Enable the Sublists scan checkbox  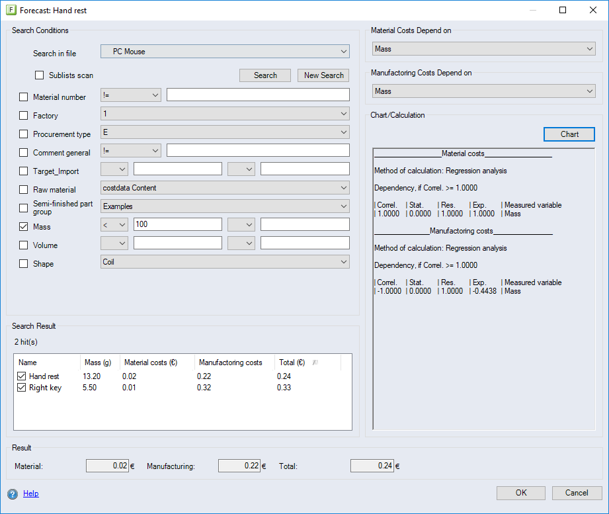click(x=40, y=75)
